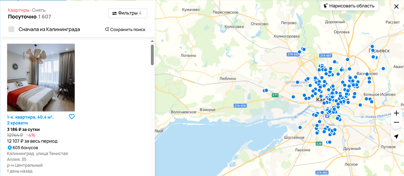Close the map view
This screenshot has width=404, height=176.
[396, 6]
